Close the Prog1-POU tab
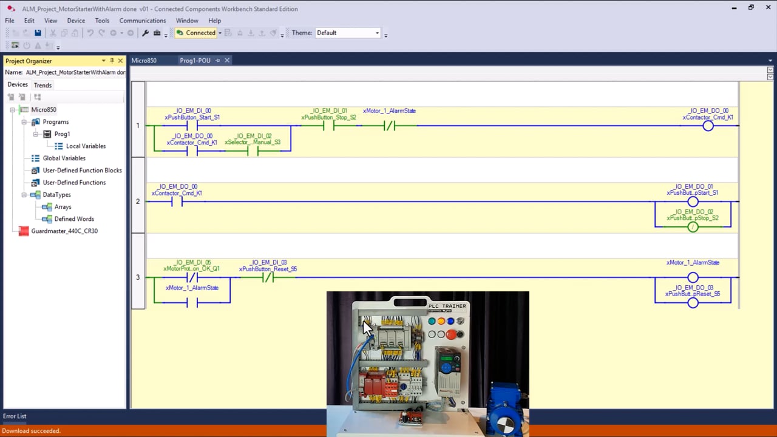The height and width of the screenshot is (437, 777). tap(227, 60)
